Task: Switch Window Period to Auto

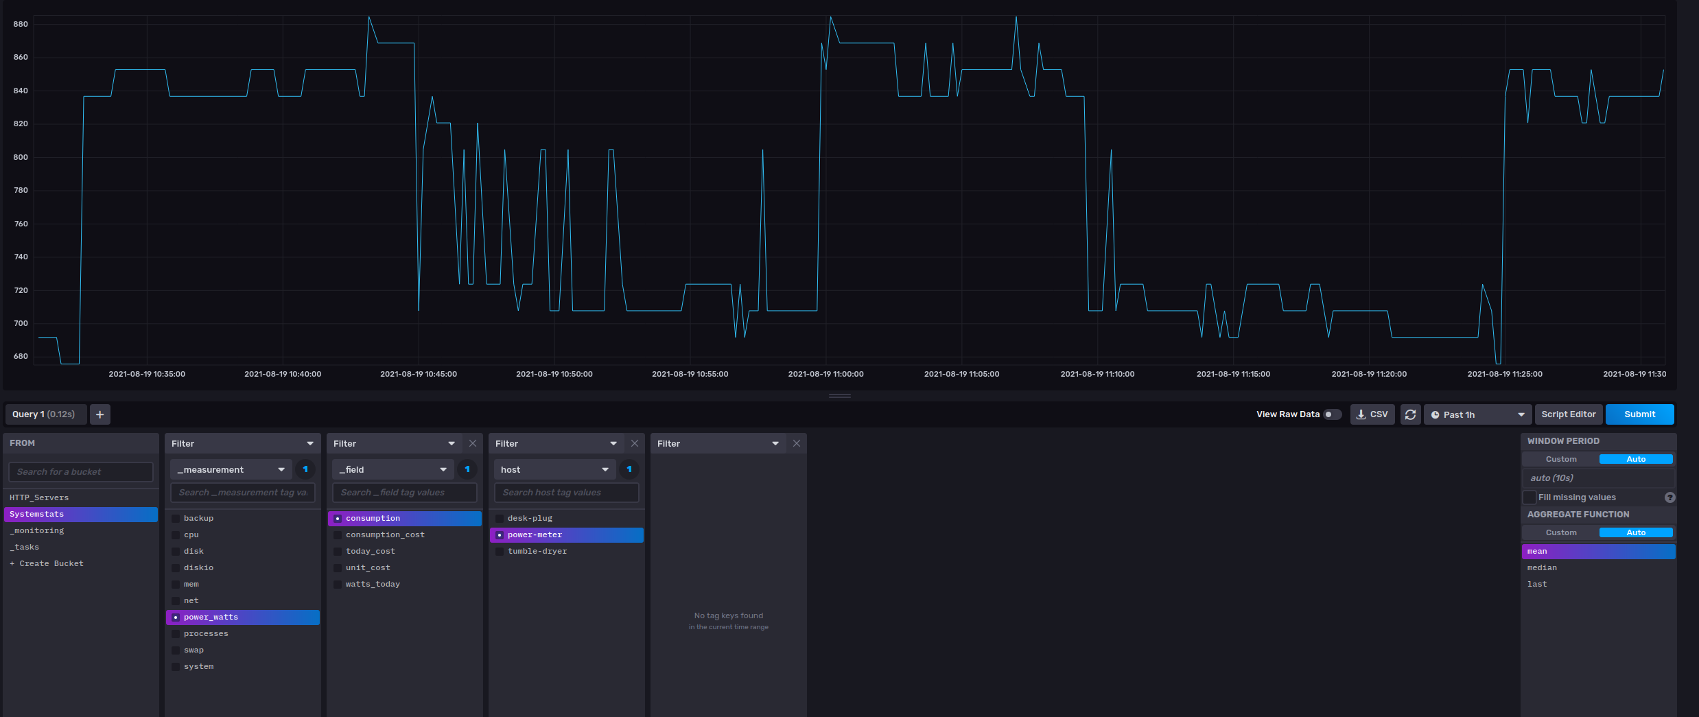Action: click(x=1636, y=459)
